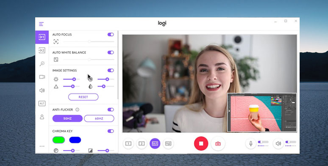This screenshot has height=166, width=328.
Task: Mute the speaker
Action: click(x=278, y=144)
